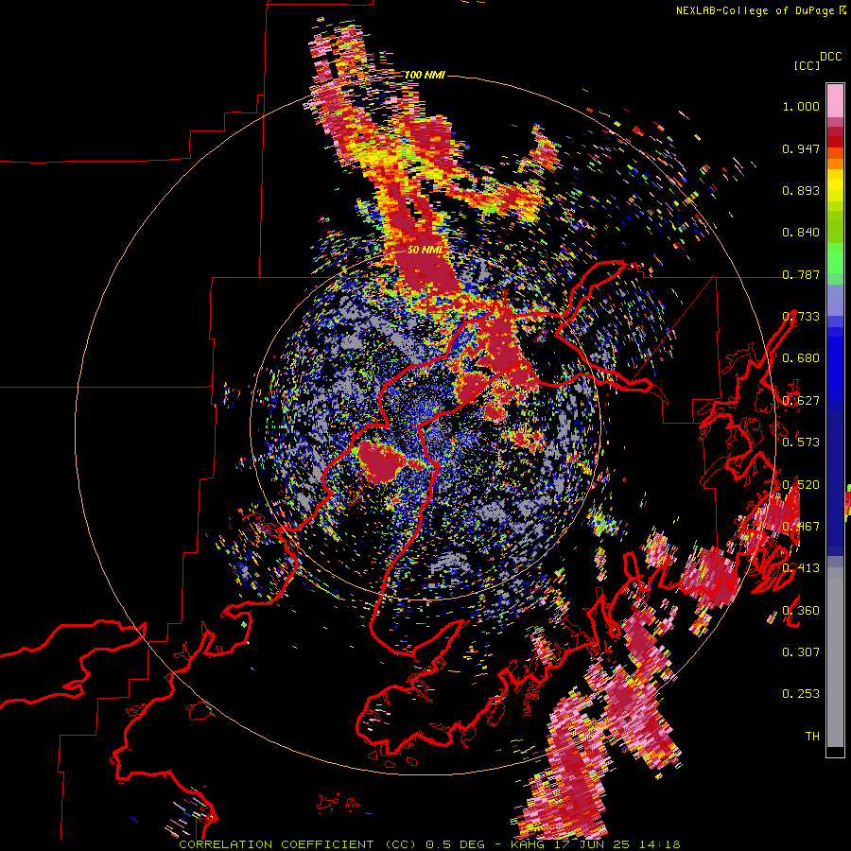Select the 0.573 scale value
Screen dimensions: 851x851
801,442
